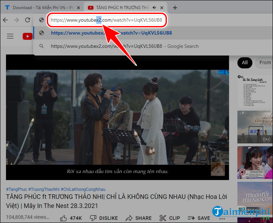The image size is (273, 223).
Task: Click the browser forward arrow
Action: (x=16, y=20)
